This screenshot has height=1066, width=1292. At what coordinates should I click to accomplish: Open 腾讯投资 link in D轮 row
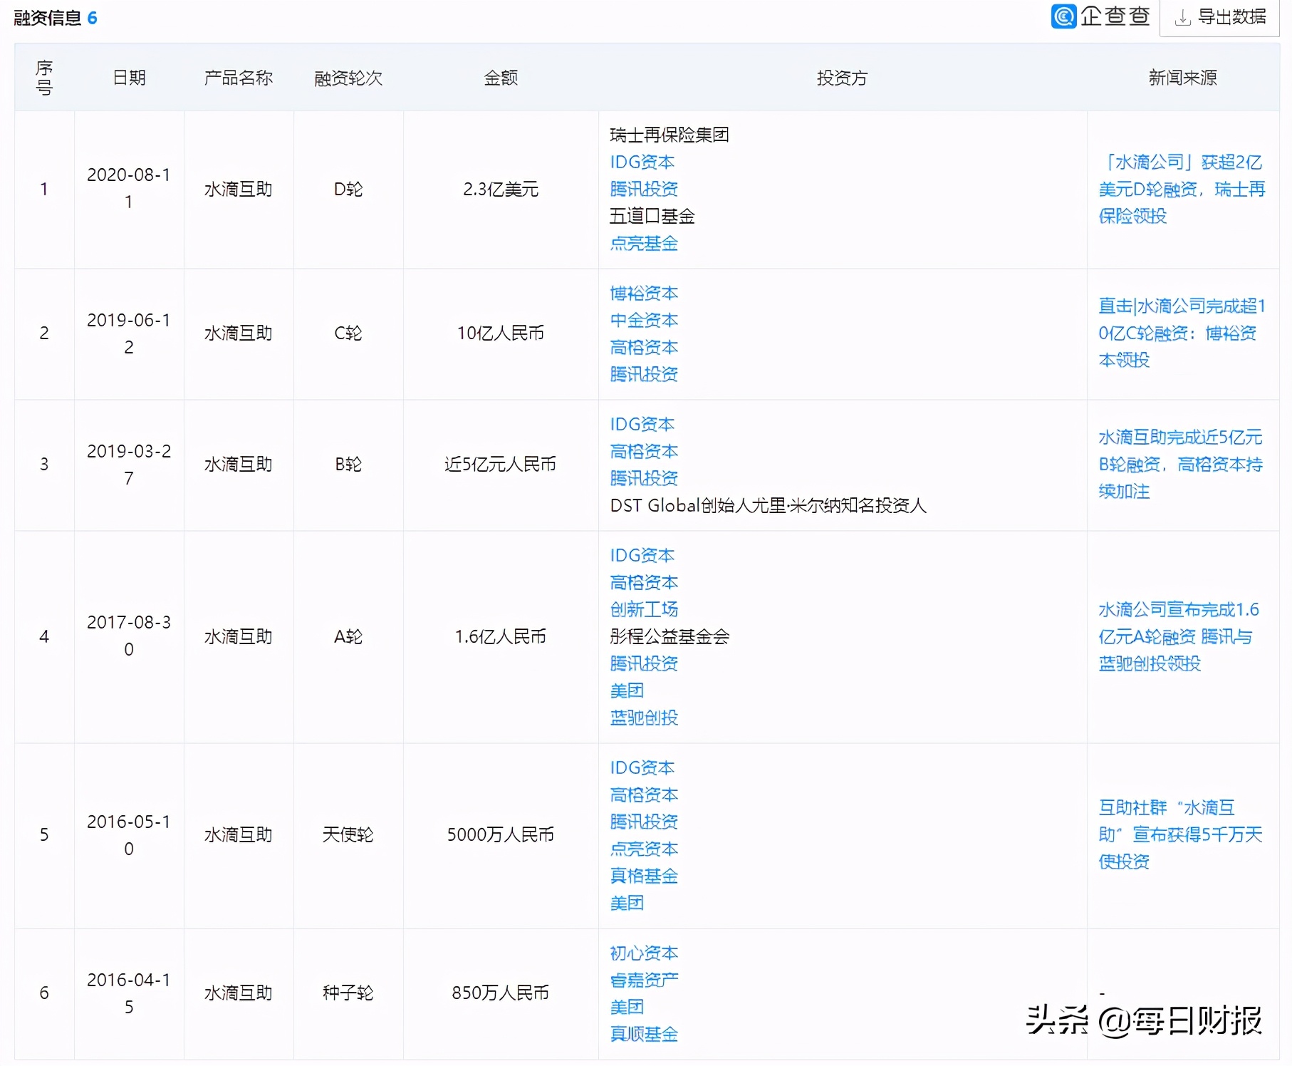644,189
